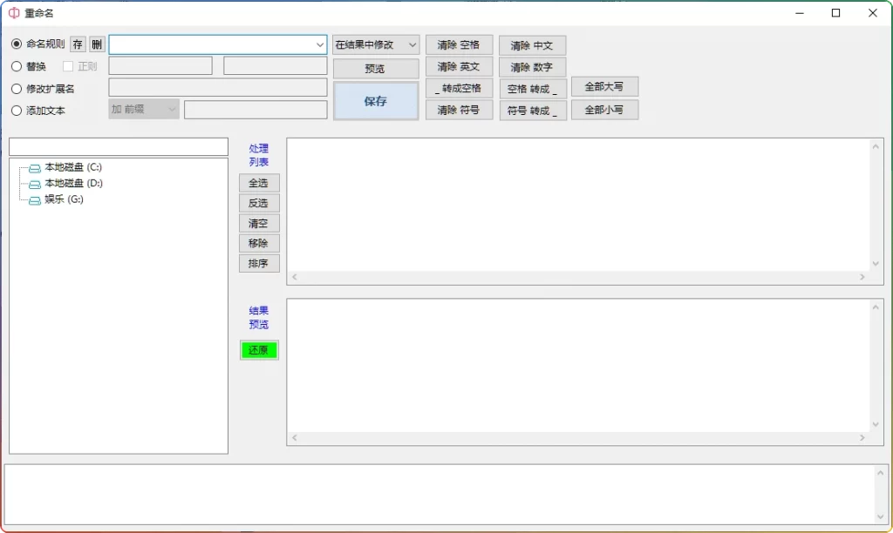The height and width of the screenshot is (533, 893).
Task: Open the 加前缀 dropdown
Action: pos(142,109)
